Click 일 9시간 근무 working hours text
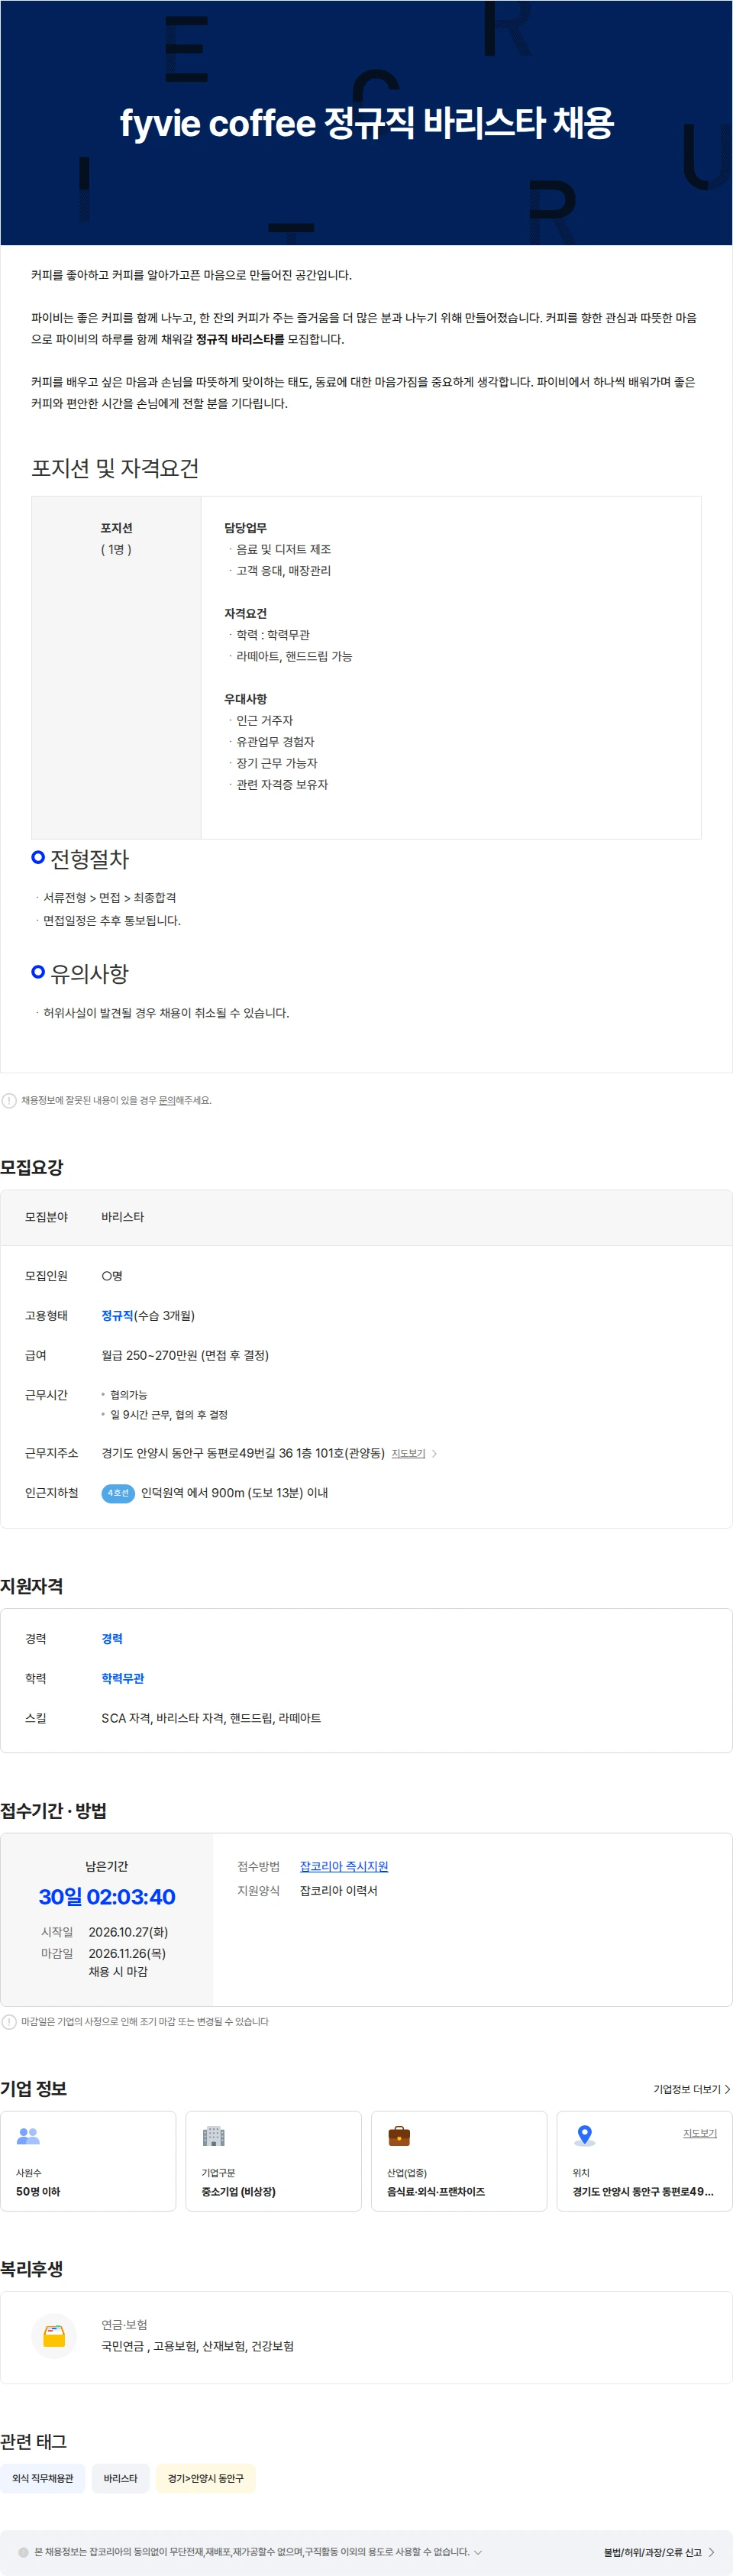The height and width of the screenshot is (2576, 733). (x=169, y=1415)
